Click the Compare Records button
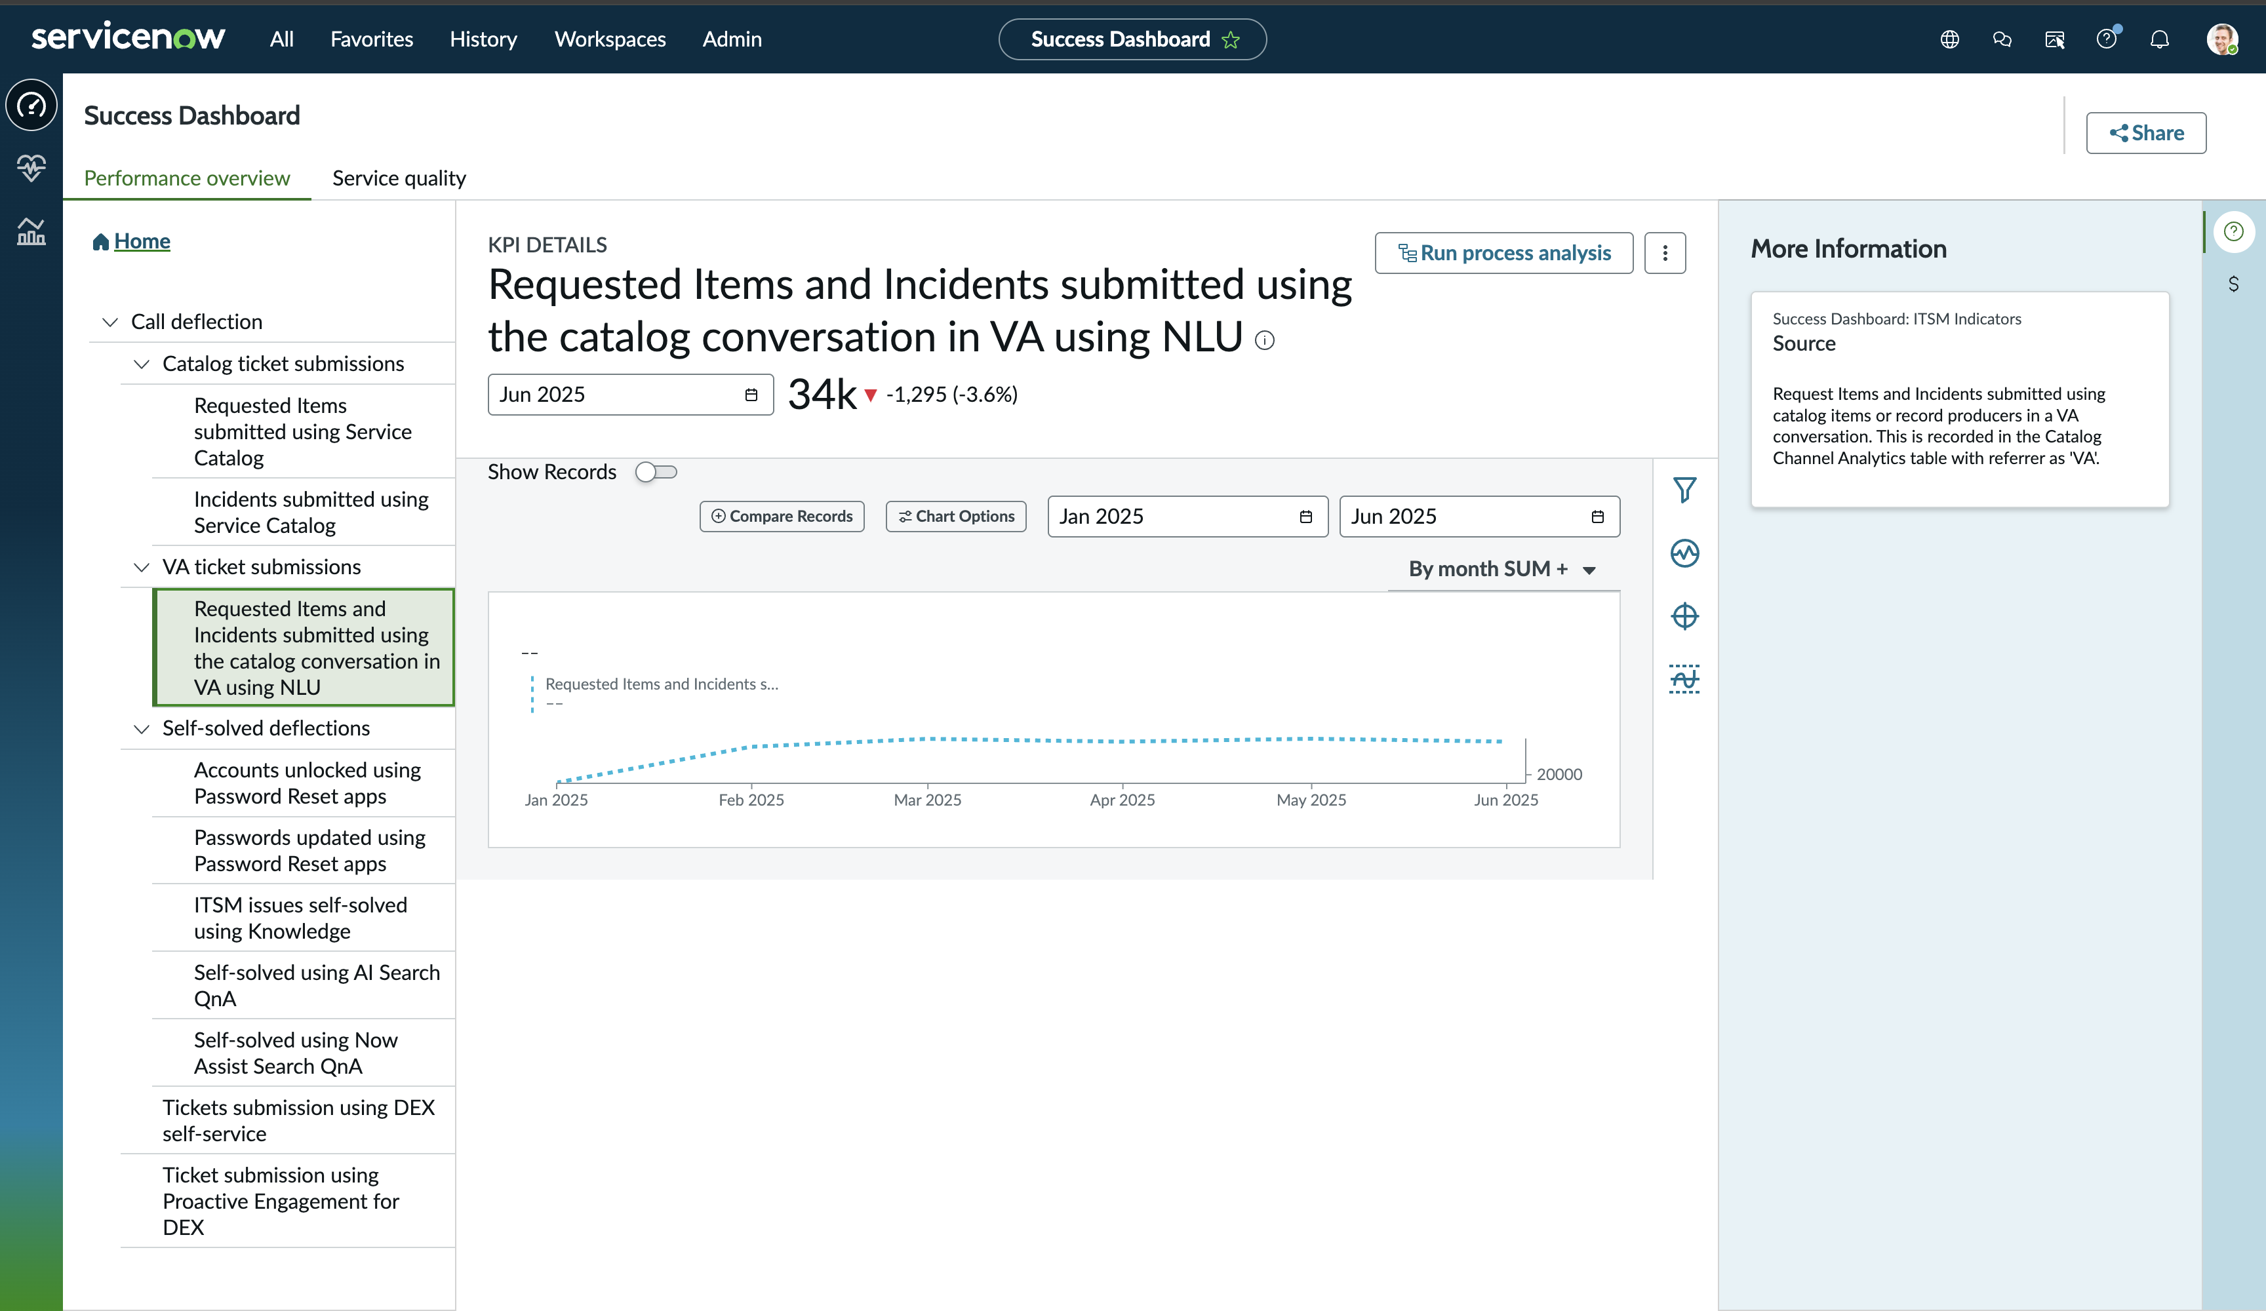Screen dimensions: 2266x1311 point(782,517)
